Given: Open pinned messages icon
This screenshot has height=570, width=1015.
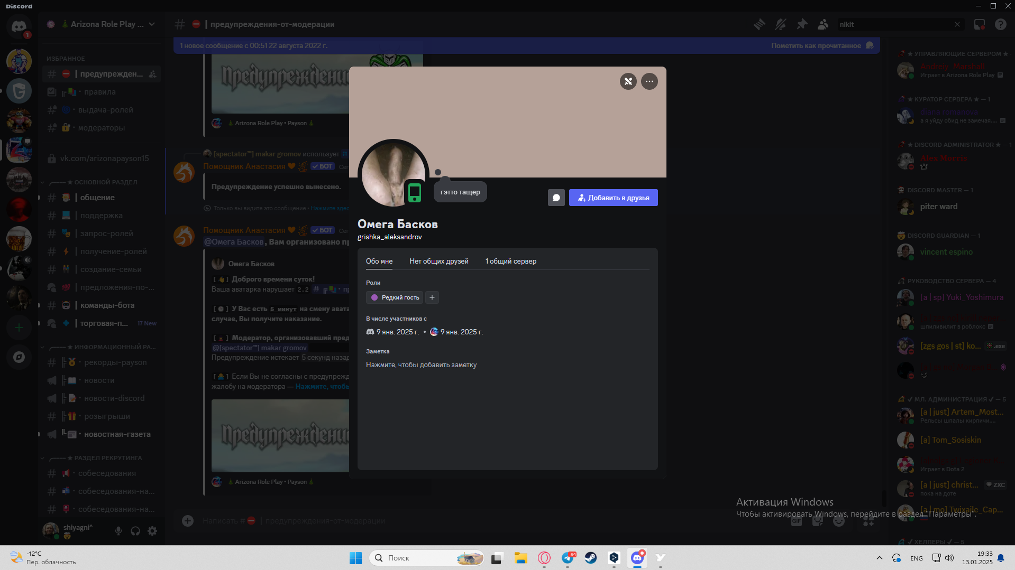Looking at the screenshot, I should coord(802,24).
